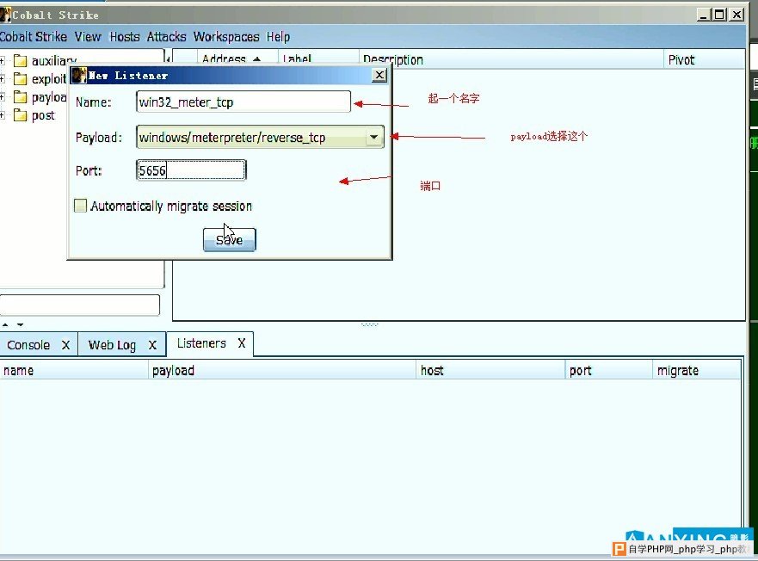
Task: Maximize the Cobalt Strike window
Action: pyautogui.click(x=720, y=15)
